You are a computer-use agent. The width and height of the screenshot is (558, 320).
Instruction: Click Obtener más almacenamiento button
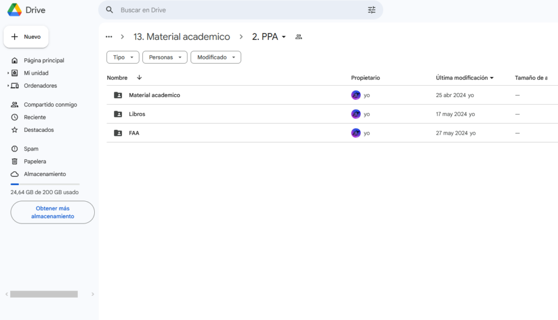pos(53,212)
